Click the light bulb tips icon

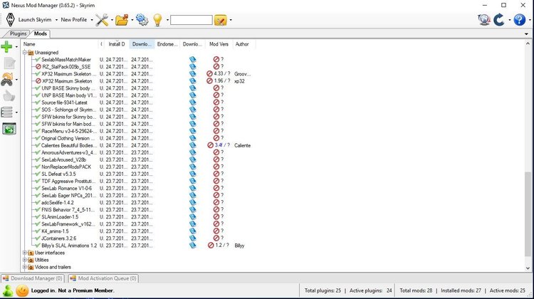tap(157, 20)
